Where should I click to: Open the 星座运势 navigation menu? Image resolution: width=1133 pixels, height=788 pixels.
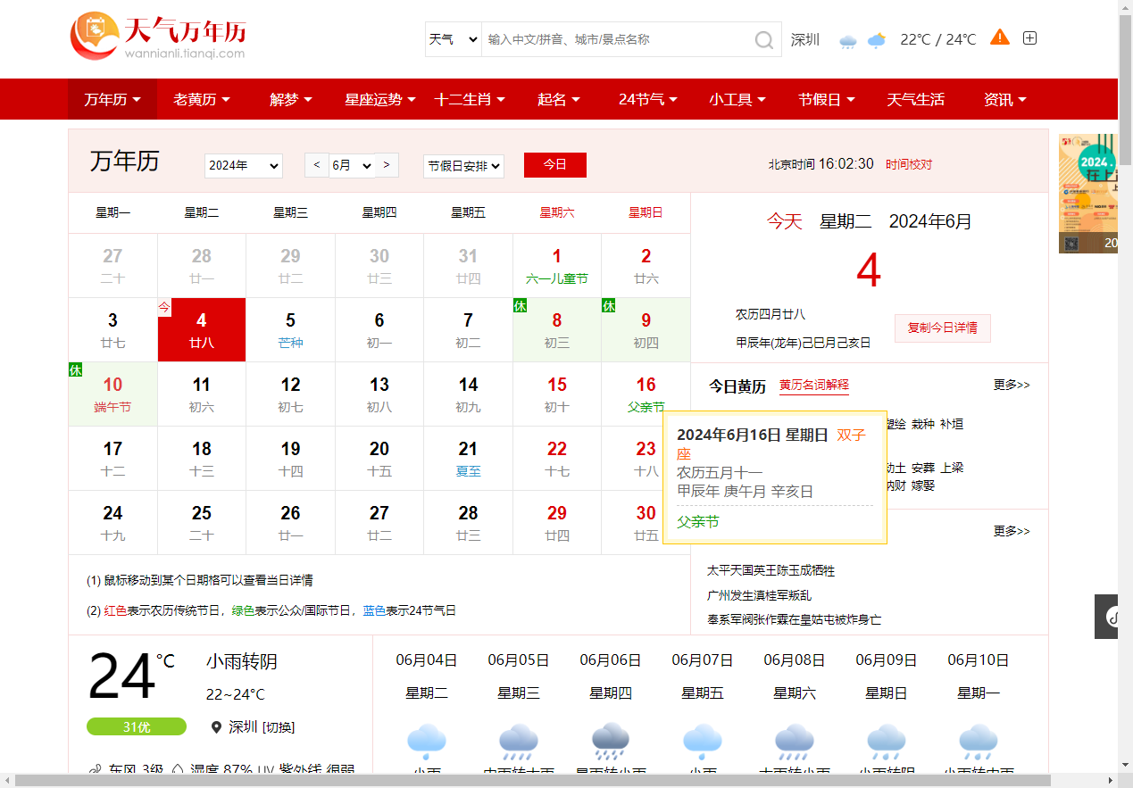[379, 100]
